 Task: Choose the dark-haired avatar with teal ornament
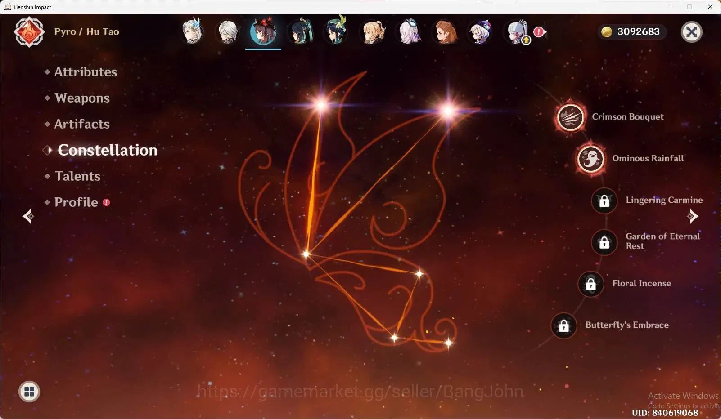pyautogui.click(x=300, y=31)
